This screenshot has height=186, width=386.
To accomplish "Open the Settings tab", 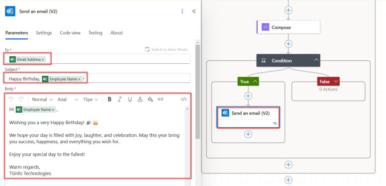I will tap(44, 33).
